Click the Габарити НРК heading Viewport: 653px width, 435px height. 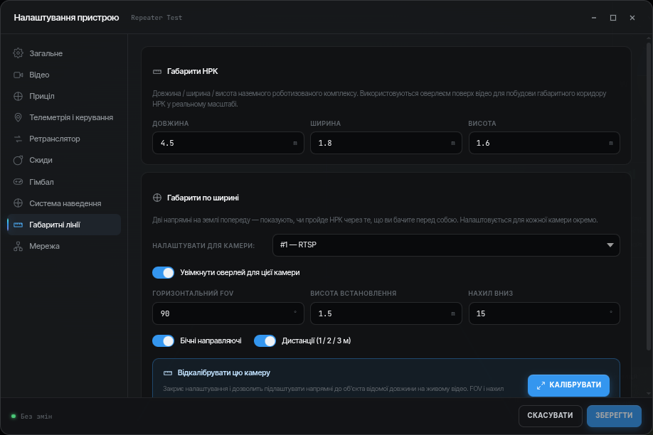pyautogui.click(x=192, y=72)
